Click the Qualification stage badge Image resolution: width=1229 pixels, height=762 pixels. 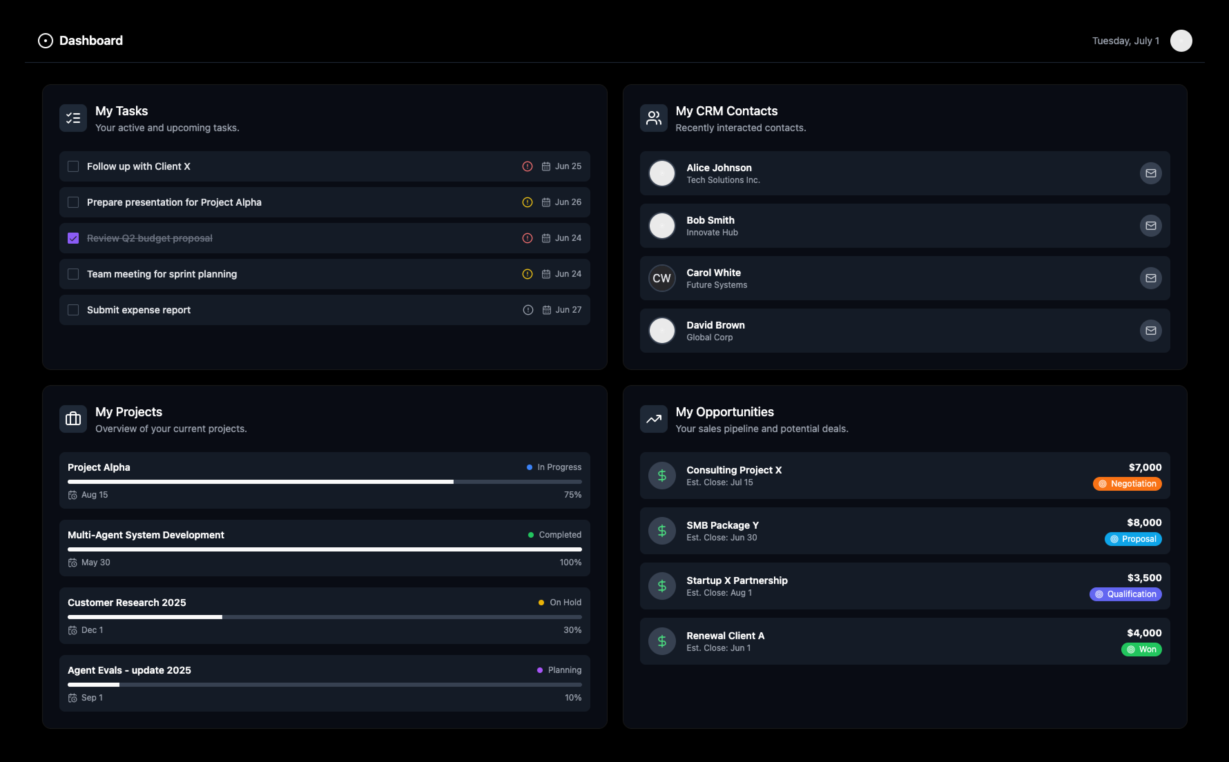1125,594
